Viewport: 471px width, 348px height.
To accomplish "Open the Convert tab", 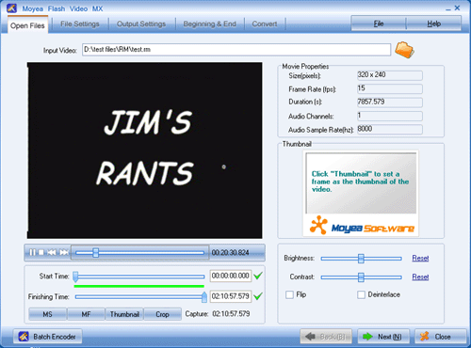I will pyautogui.click(x=265, y=24).
